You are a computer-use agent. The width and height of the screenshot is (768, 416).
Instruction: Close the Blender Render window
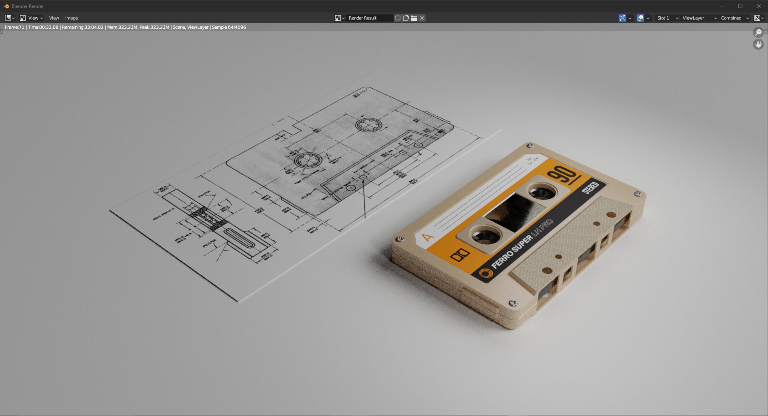tap(759, 6)
